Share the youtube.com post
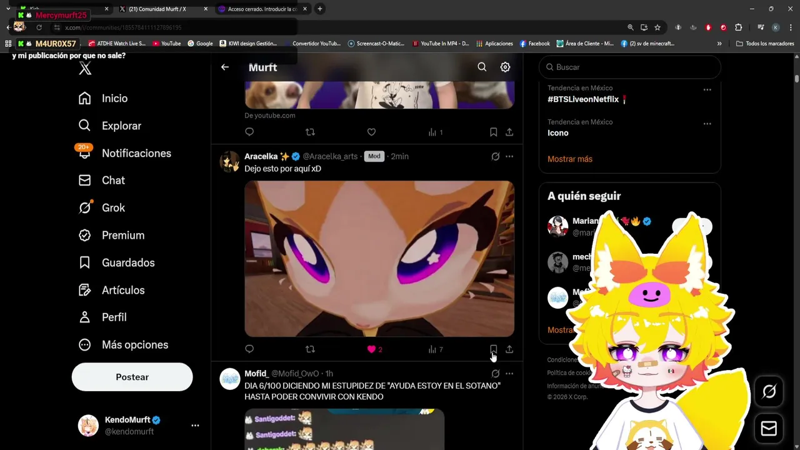Viewport: 800px width, 450px height. pos(509,132)
